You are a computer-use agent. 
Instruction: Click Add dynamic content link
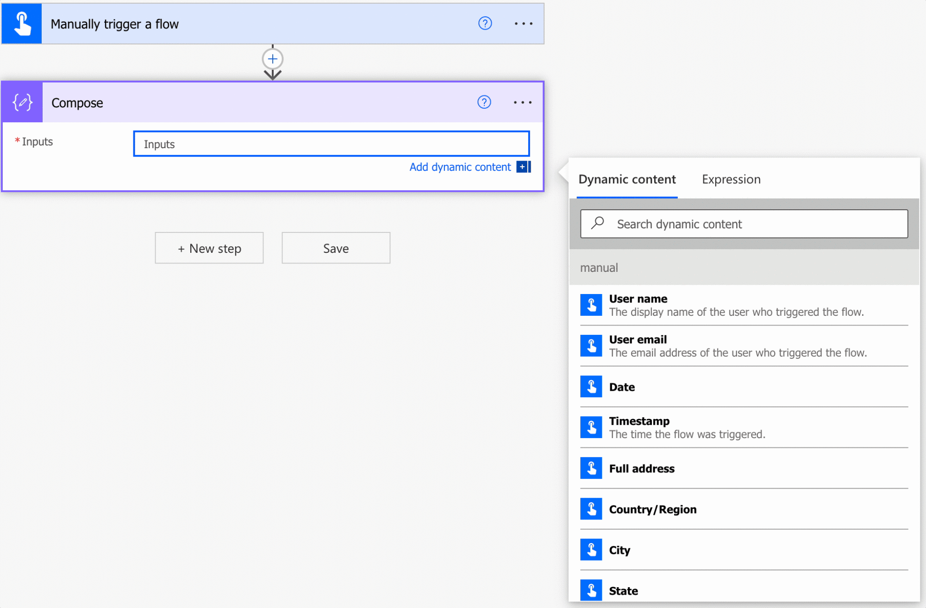click(x=460, y=167)
